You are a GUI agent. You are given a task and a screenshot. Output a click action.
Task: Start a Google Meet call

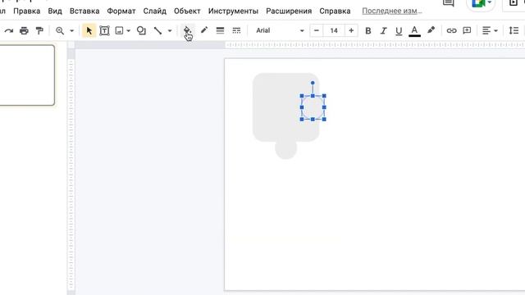coord(479,3)
